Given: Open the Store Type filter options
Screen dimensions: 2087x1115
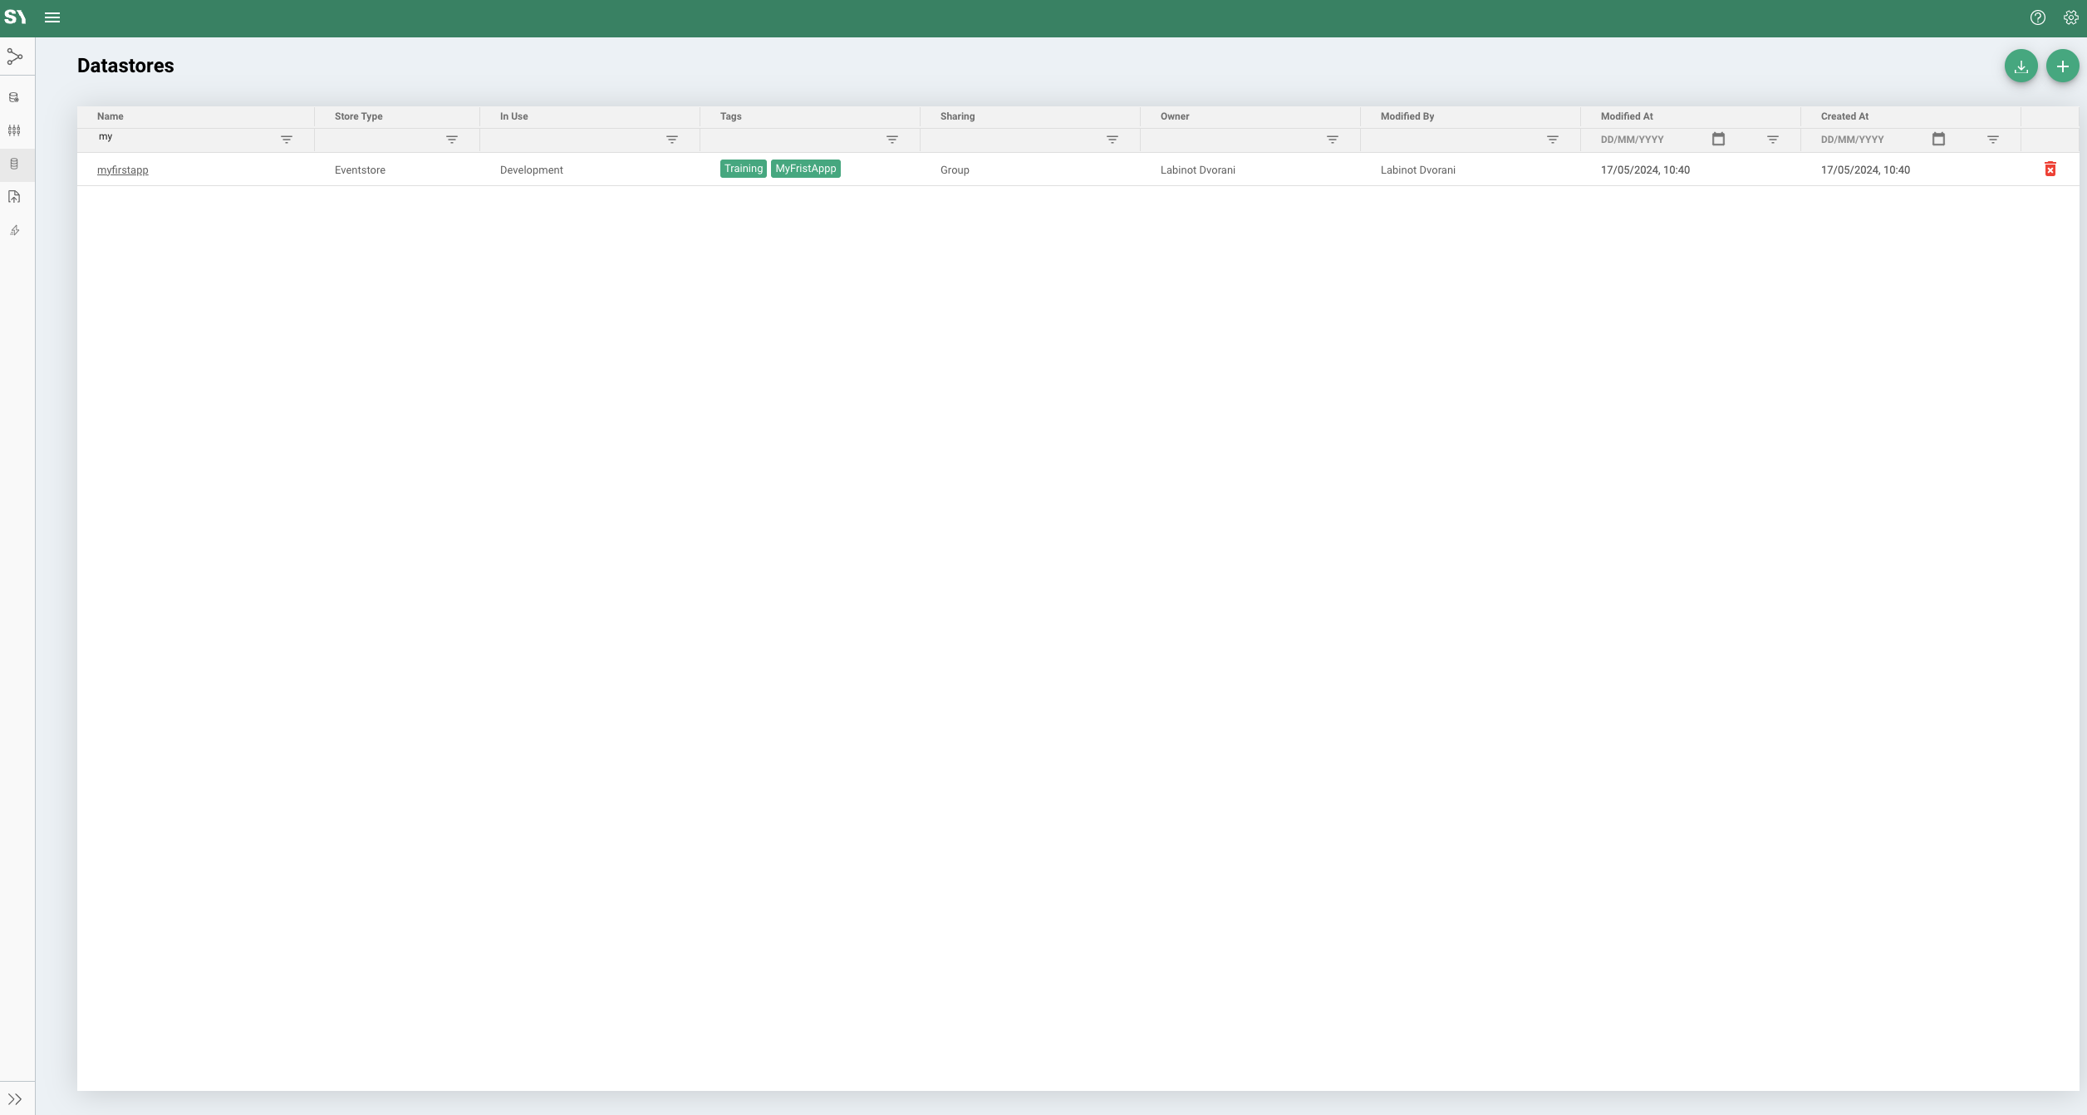Looking at the screenshot, I should click(452, 140).
